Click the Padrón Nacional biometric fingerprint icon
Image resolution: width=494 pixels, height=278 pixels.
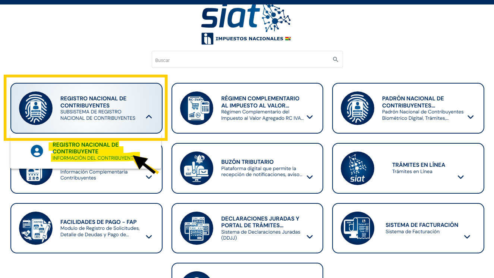coord(358,108)
